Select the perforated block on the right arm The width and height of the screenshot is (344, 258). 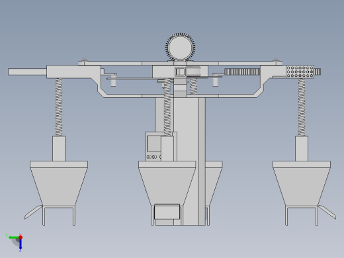(300, 71)
